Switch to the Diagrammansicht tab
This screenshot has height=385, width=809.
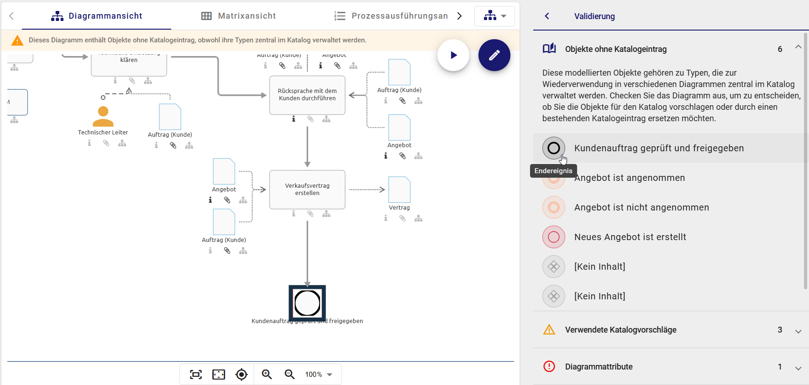96,16
